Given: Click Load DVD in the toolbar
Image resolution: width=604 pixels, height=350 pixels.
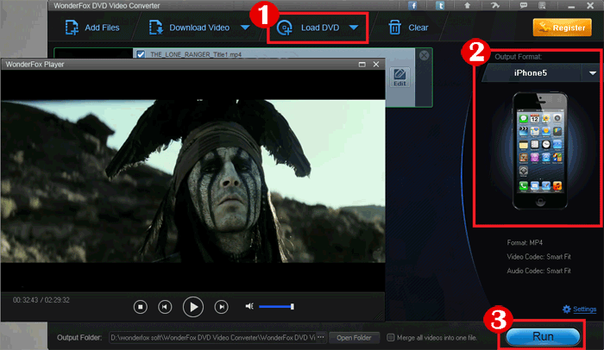Looking at the screenshot, I should pyautogui.click(x=308, y=28).
